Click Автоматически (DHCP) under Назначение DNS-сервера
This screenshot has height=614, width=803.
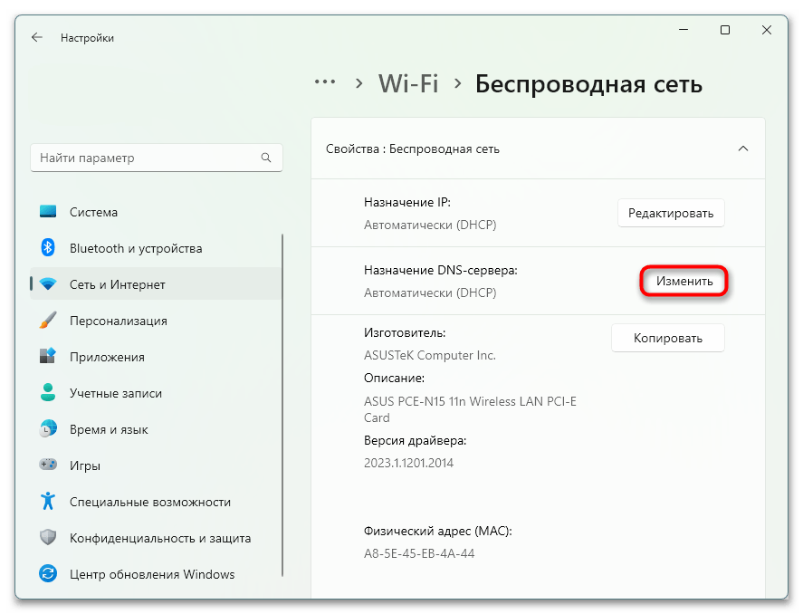[430, 293]
